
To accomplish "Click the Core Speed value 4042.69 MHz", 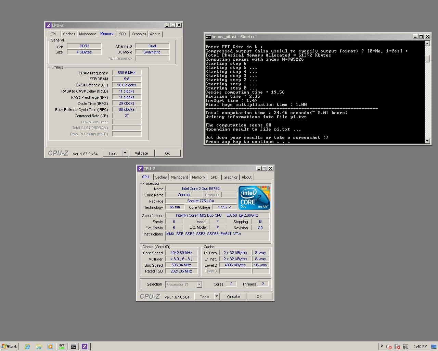I will 181,253.
